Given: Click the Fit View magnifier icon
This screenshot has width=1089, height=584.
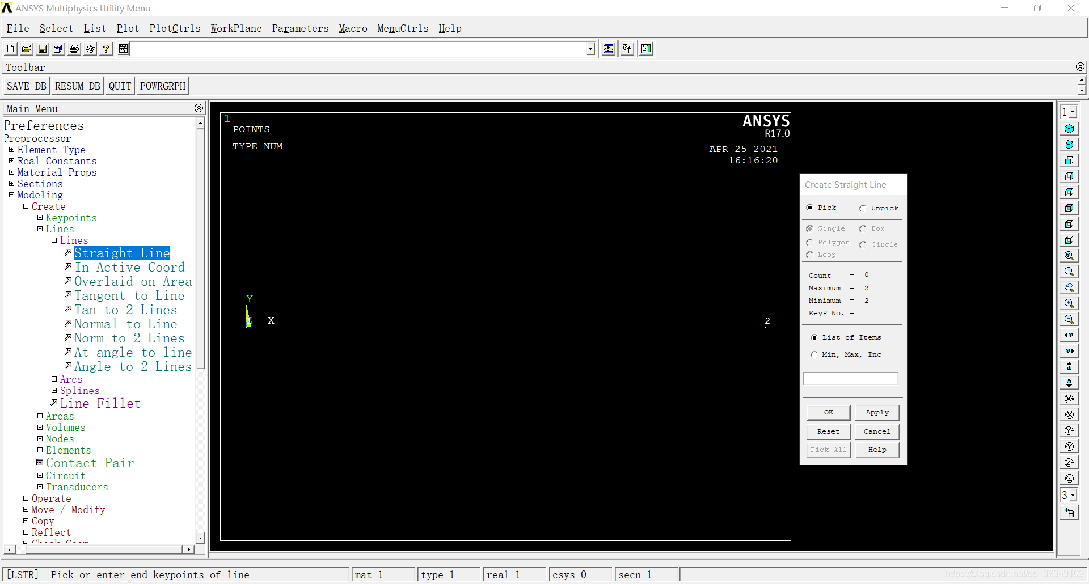Looking at the screenshot, I should (x=1069, y=256).
